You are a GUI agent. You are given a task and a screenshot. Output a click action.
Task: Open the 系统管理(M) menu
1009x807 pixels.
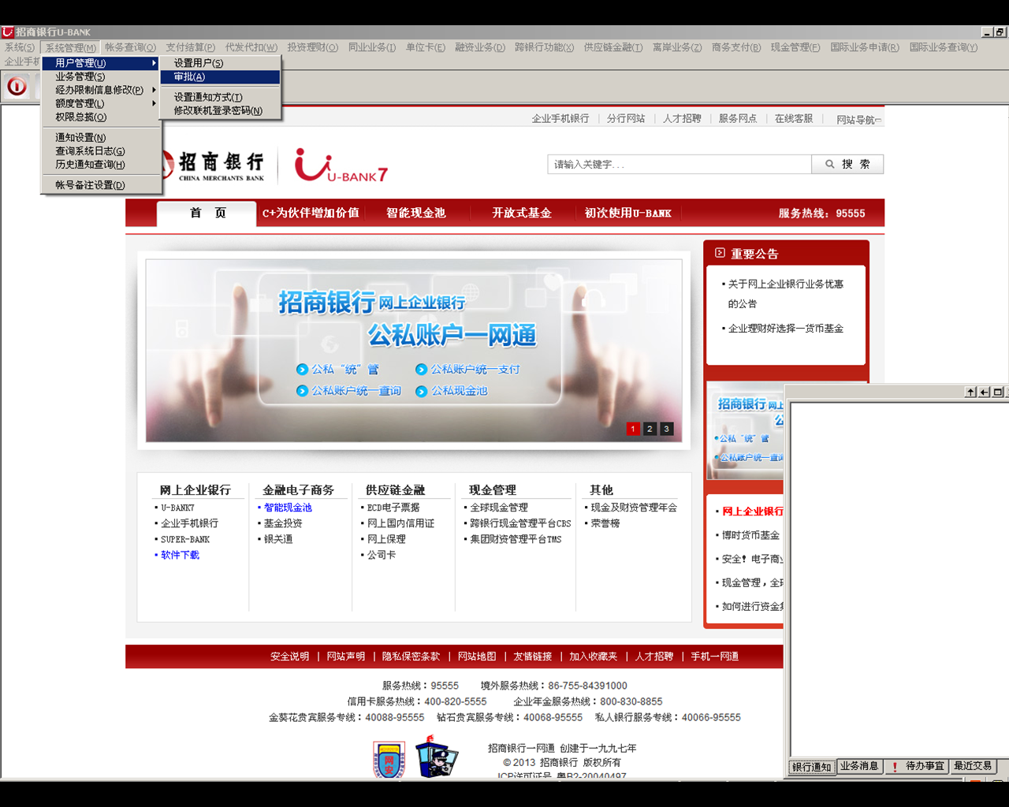pyautogui.click(x=70, y=48)
